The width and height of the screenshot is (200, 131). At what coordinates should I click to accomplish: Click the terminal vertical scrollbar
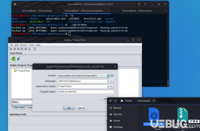pos(168,83)
